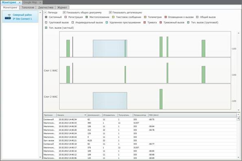This screenshot has height=161, width=242.
Task: Click the left panel scroll up arrow
Action: [x=40, y=12]
